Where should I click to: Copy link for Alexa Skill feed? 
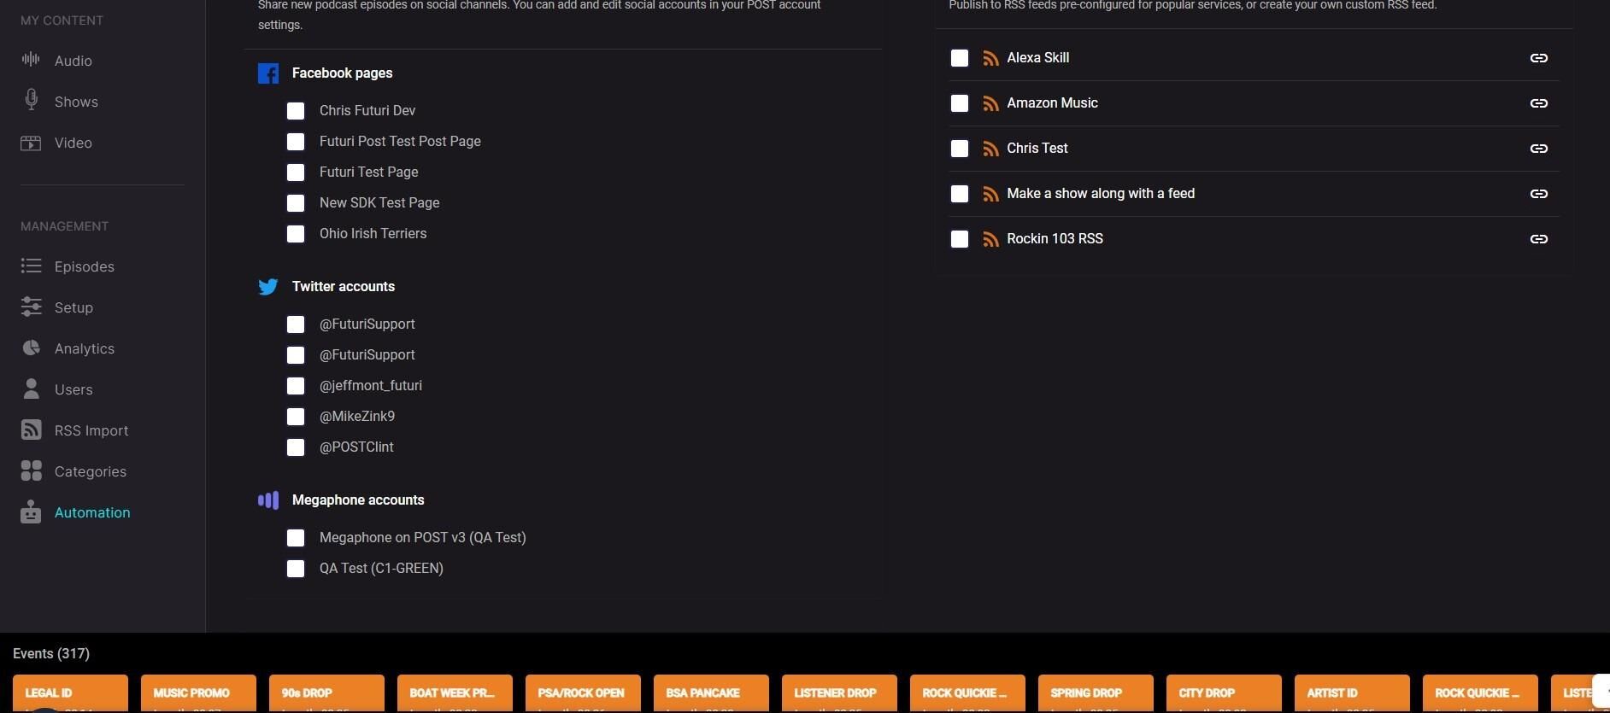[x=1538, y=58]
